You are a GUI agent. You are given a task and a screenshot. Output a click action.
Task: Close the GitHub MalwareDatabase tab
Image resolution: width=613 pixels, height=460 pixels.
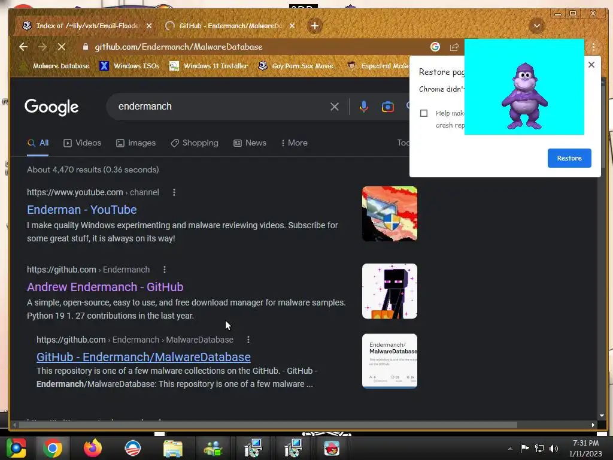click(292, 26)
